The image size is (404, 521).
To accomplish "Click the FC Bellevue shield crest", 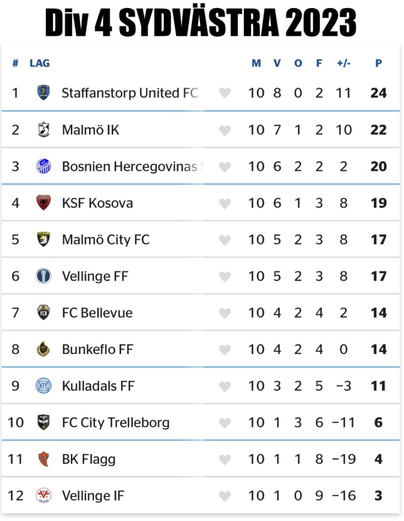I will click(43, 313).
